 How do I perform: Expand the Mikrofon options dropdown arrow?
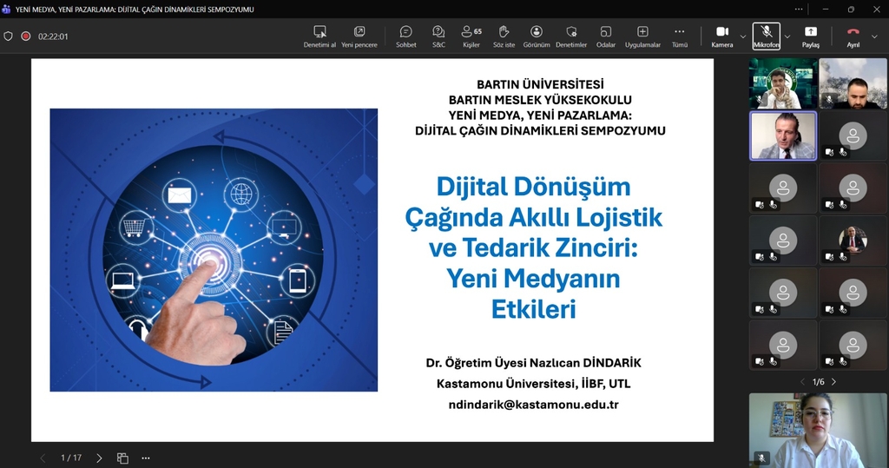click(x=787, y=36)
